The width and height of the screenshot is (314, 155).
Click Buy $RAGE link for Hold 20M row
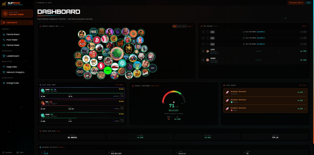pyautogui.click(x=261, y=32)
